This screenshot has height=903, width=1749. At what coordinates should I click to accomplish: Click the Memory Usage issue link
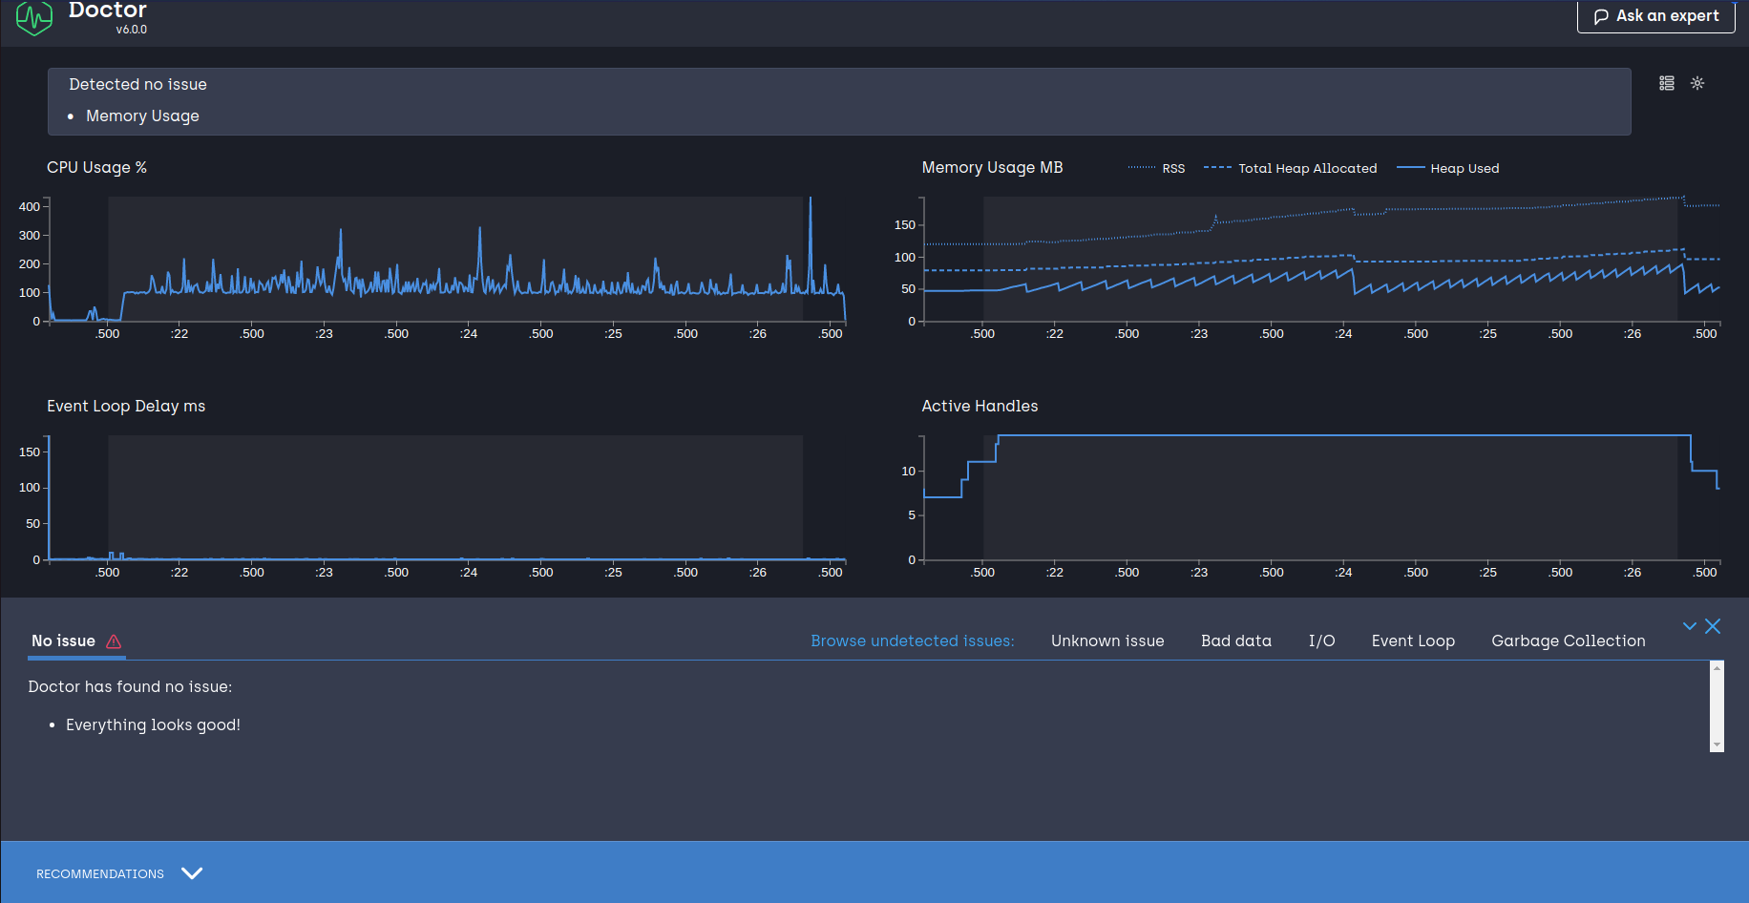[142, 115]
